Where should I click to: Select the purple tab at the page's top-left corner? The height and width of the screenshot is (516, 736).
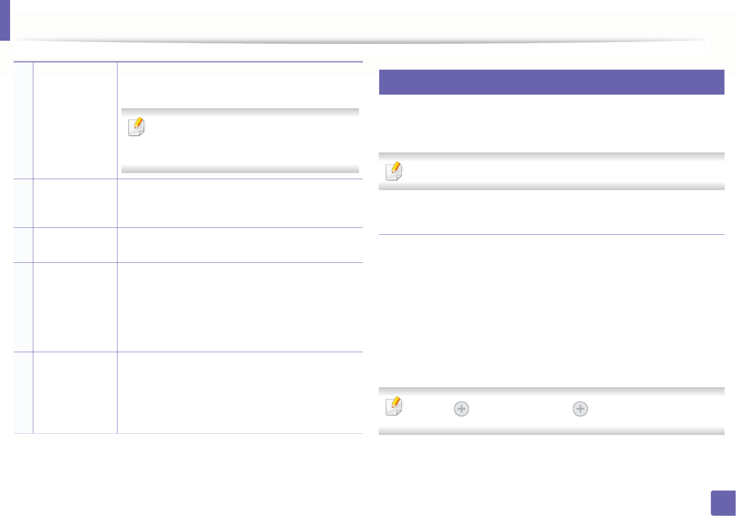click(5, 20)
